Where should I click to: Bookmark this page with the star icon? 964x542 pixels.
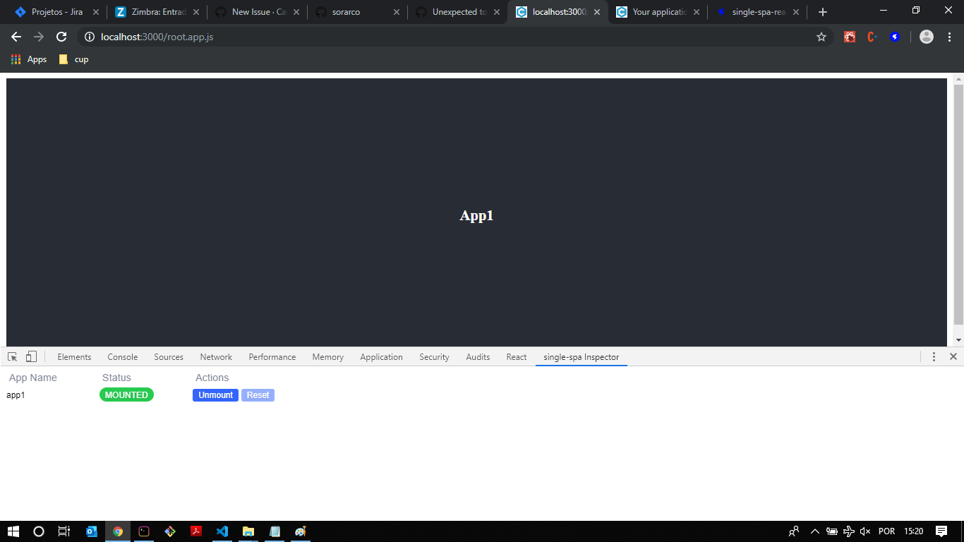[x=821, y=37]
